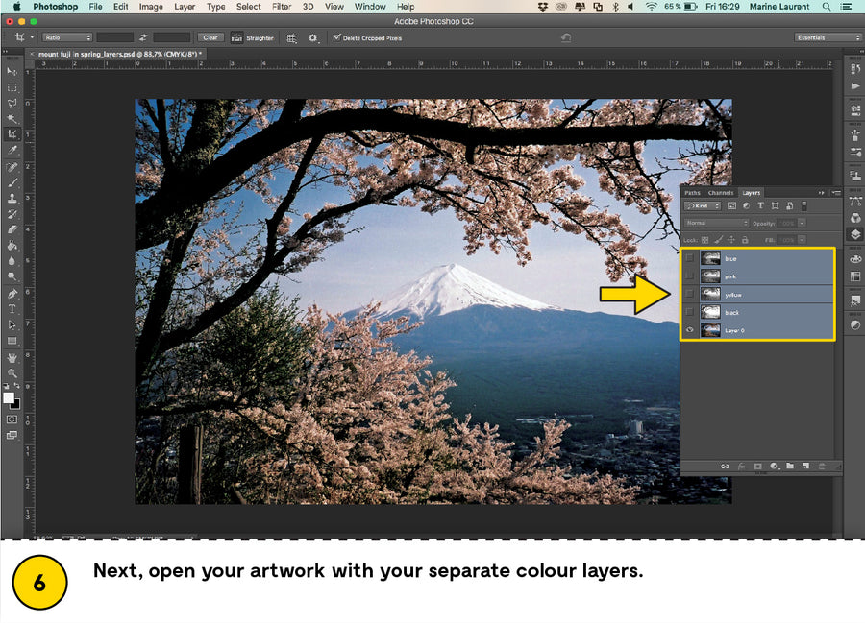
Task: Create a new layer from panel footer
Action: coord(804,466)
